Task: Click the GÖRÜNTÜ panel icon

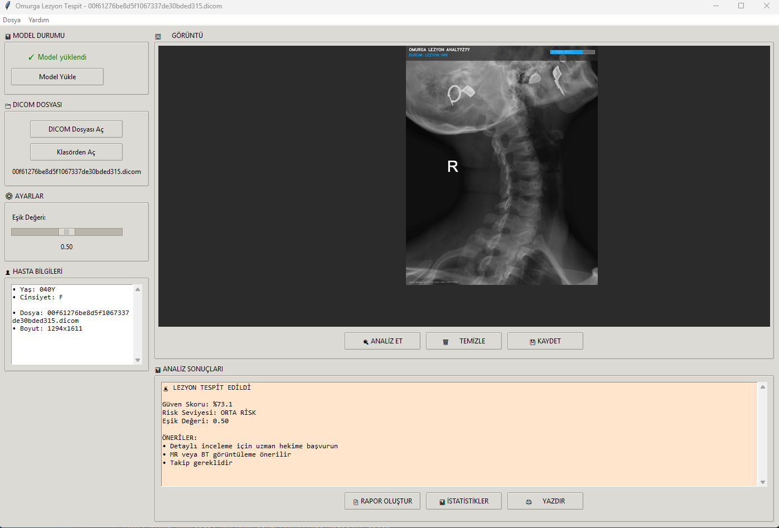Action: (158, 36)
